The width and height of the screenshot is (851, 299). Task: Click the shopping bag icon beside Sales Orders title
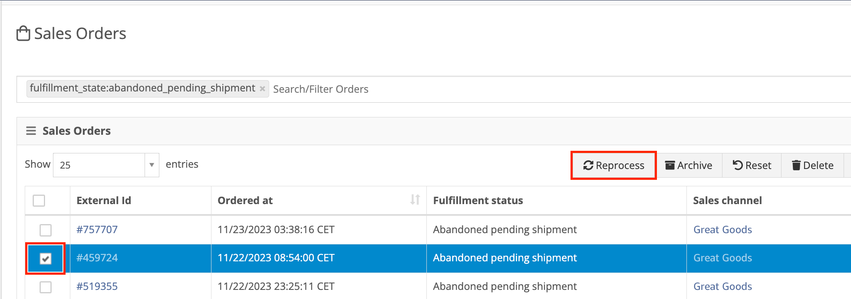(23, 33)
